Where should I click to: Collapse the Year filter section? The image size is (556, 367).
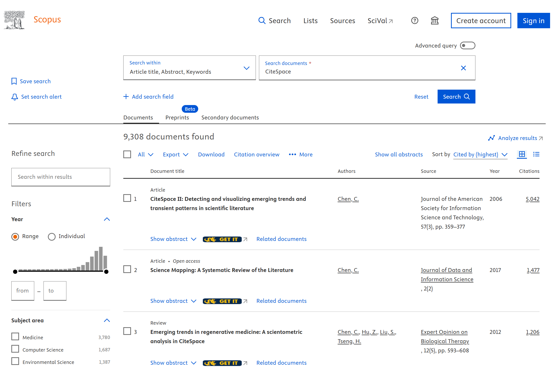[x=107, y=219]
